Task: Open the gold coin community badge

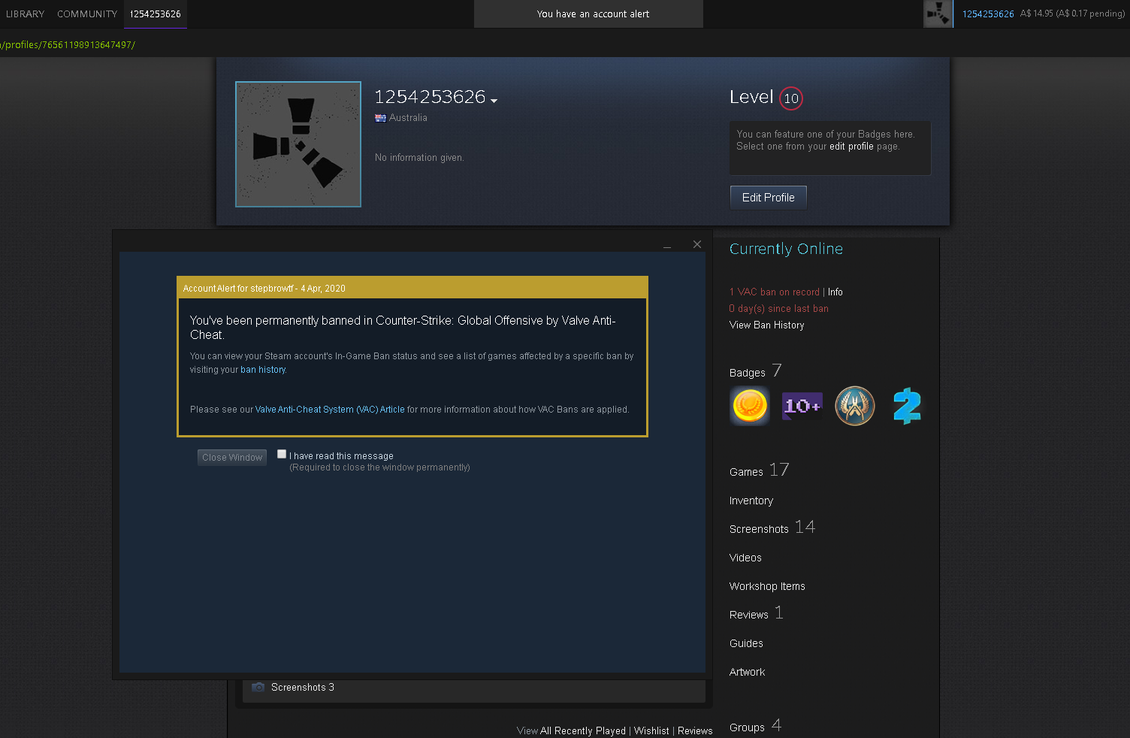Action: 750,406
